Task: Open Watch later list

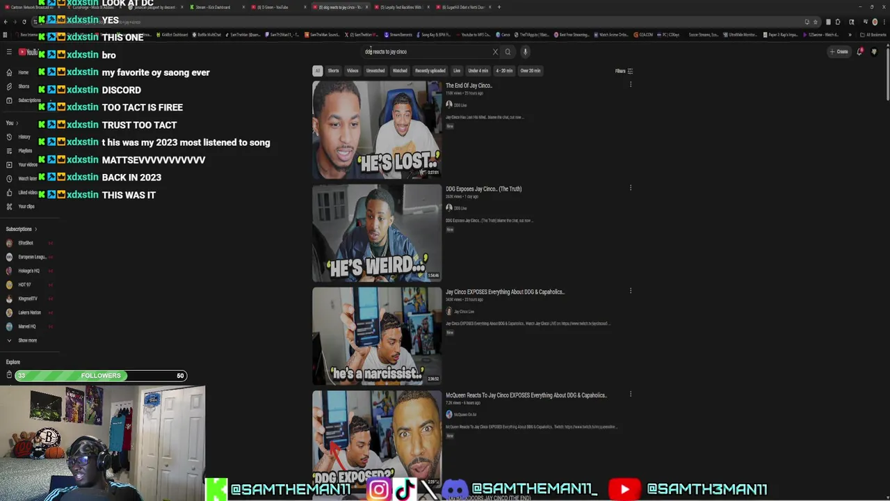Action: pos(22,179)
